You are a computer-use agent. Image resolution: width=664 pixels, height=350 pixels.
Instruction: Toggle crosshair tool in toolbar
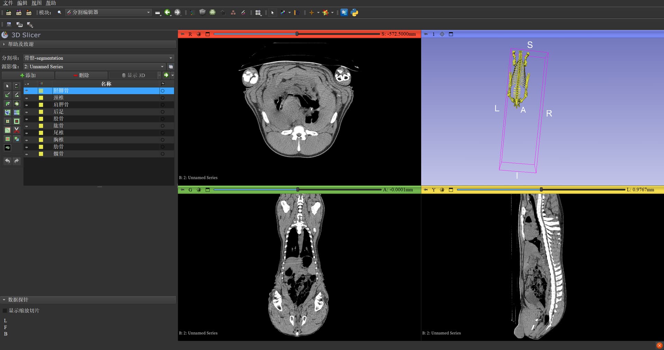311,13
